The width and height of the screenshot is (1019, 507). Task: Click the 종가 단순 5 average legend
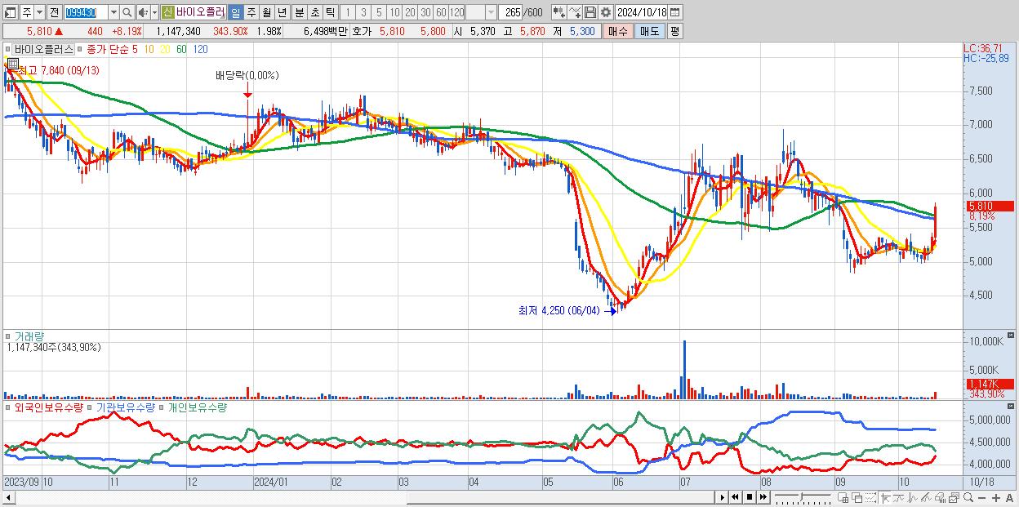click(113, 49)
